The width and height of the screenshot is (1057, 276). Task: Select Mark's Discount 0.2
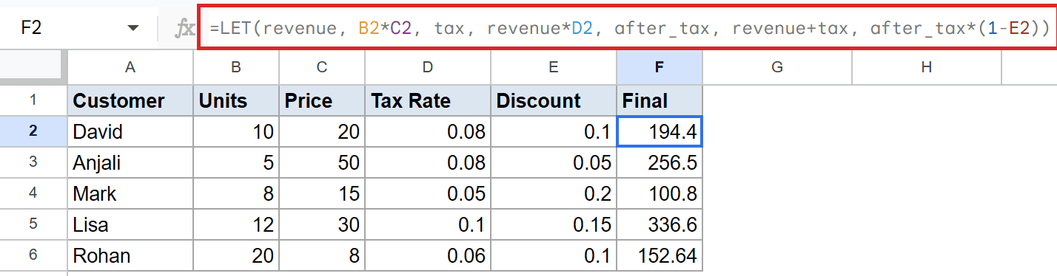click(x=554, y=193)
